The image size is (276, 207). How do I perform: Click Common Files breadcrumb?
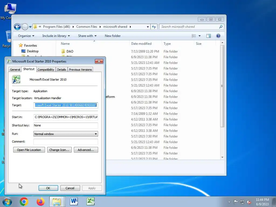coord(87,27)
